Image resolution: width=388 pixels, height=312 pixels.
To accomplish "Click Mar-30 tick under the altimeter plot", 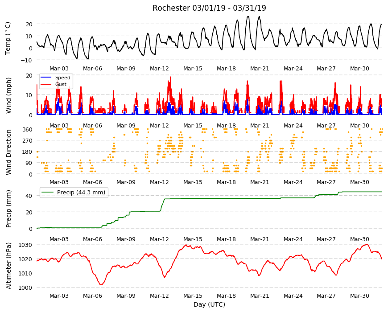I will coord(359,296).
